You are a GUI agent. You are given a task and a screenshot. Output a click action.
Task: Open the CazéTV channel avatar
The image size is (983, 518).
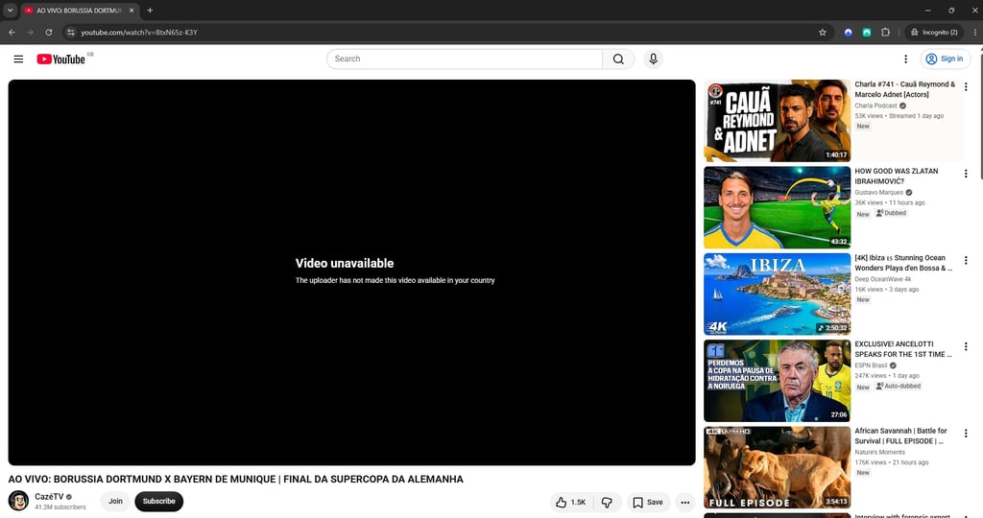[x=18, y=501]
